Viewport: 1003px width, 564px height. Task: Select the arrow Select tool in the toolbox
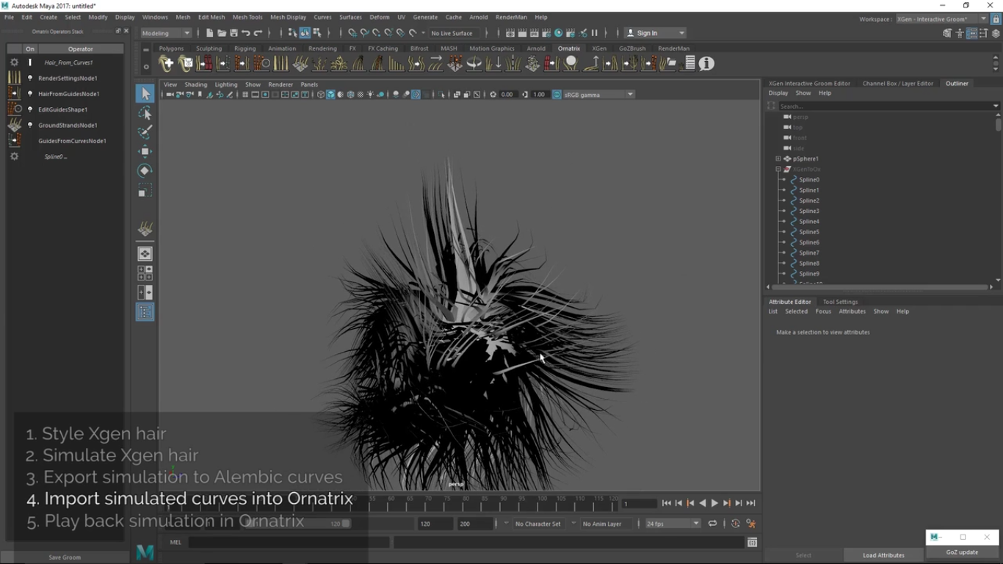[x=145, y=93]
